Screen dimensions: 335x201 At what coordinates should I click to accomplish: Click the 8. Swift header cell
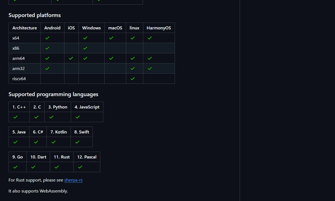82,132
